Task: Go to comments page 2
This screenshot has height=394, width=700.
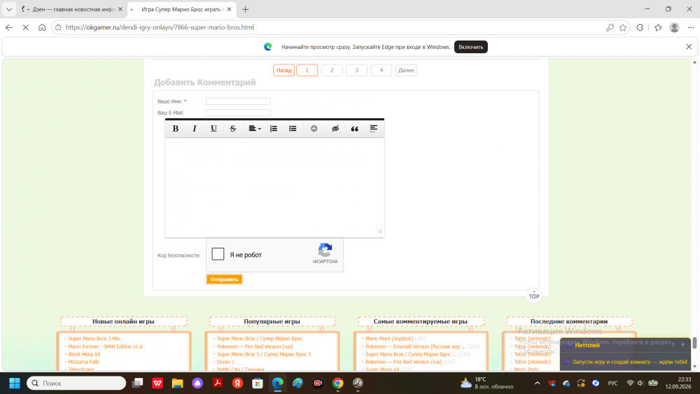Action: coord(332,70)
